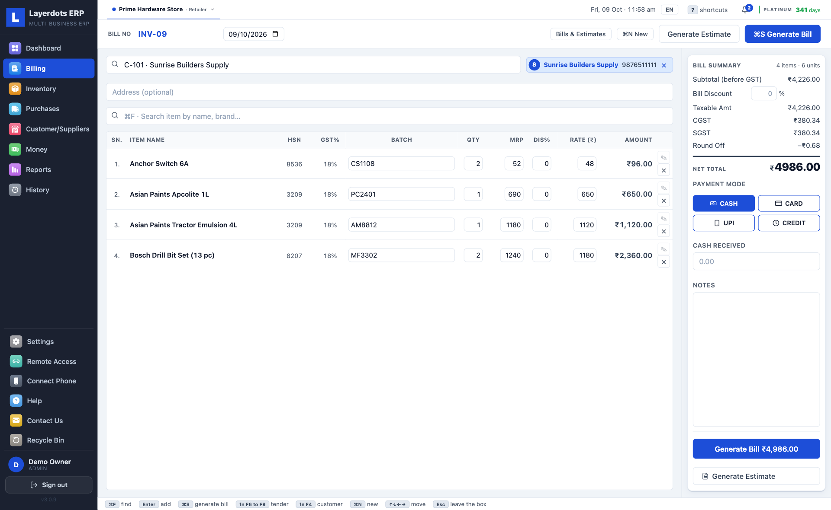Open History from the sidebar

tap(48, 190)
